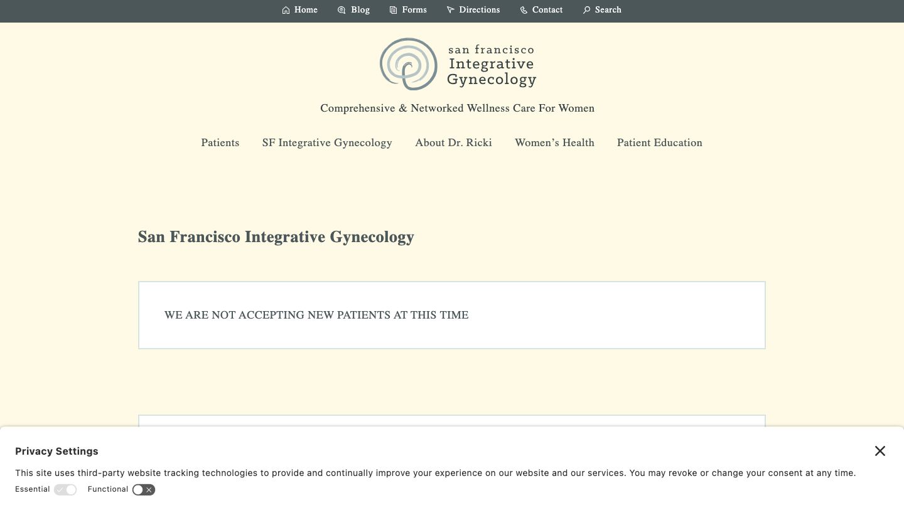Screen dimensions: 904x508
Task: Expand the Patient Education menu
Action: click(659, 143)
